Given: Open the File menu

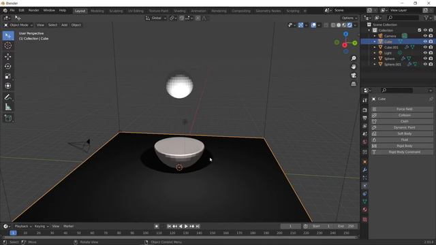Looking at the screenshot, I should click(12, 10).
